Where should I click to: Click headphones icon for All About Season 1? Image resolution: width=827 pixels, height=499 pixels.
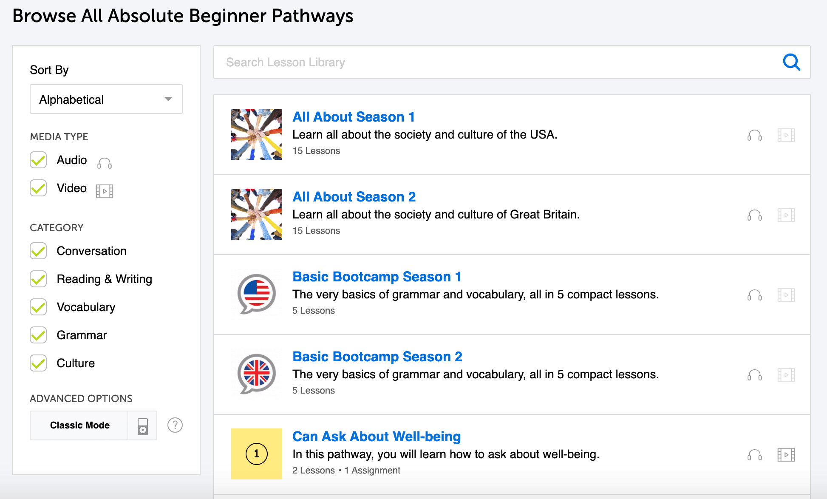click(754, 136)
